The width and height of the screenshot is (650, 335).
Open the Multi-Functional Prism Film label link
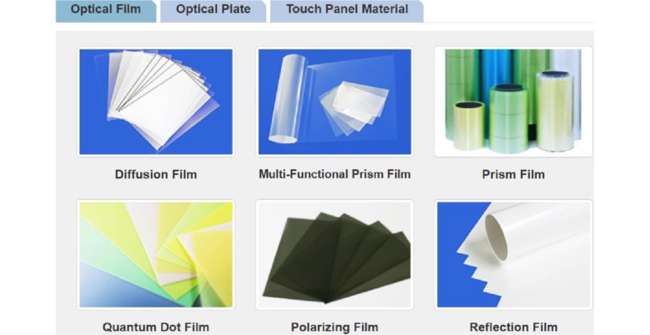(x=335, y=174)
